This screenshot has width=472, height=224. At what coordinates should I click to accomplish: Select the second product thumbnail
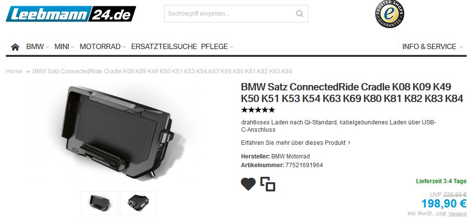[x=138, y=203]
